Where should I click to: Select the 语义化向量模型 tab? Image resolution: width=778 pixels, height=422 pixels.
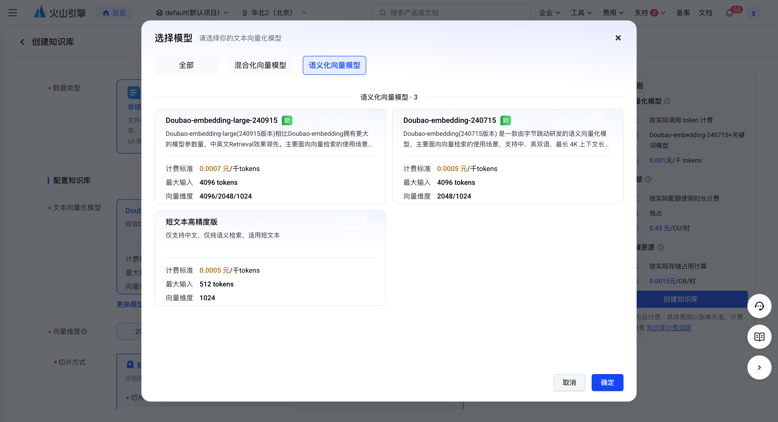(334, 65)
